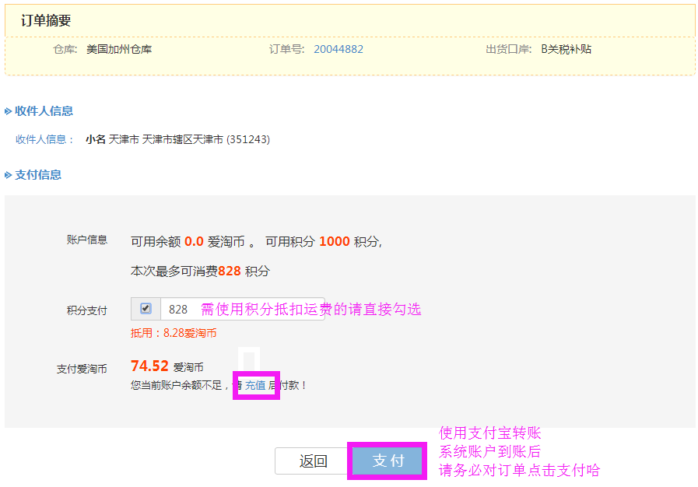Select recipient address 天津市 天津市辖区天津市 (351243)
Image resolution: width=698 pixels, height=487 pixels.
[189, 139]
